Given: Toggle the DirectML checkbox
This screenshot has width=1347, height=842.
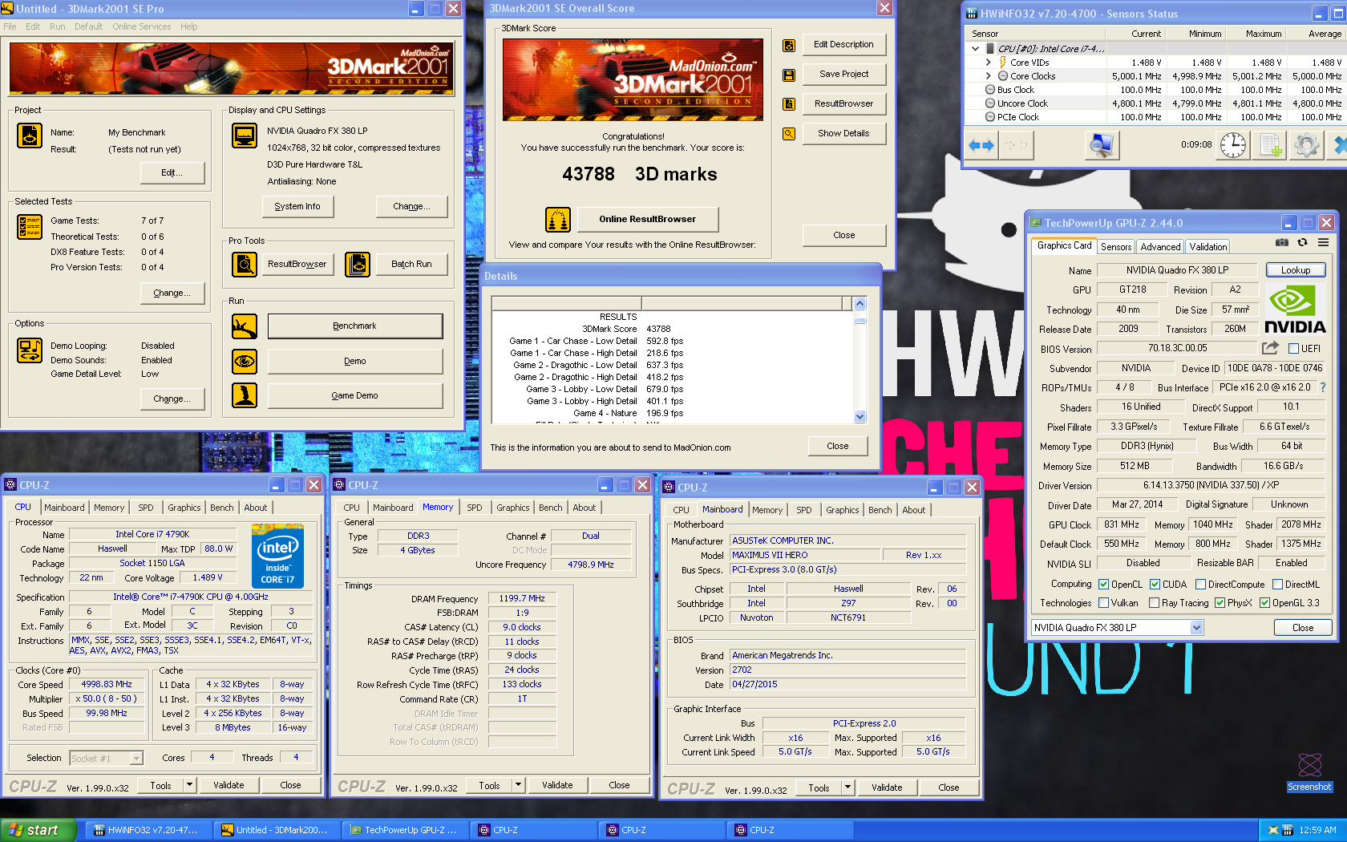Looking at the screenshot, I should [1278, 585].
